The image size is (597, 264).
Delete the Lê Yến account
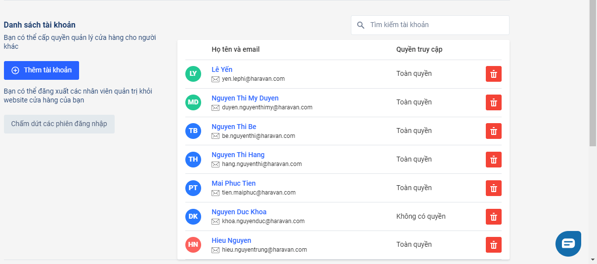pos(493,74)
